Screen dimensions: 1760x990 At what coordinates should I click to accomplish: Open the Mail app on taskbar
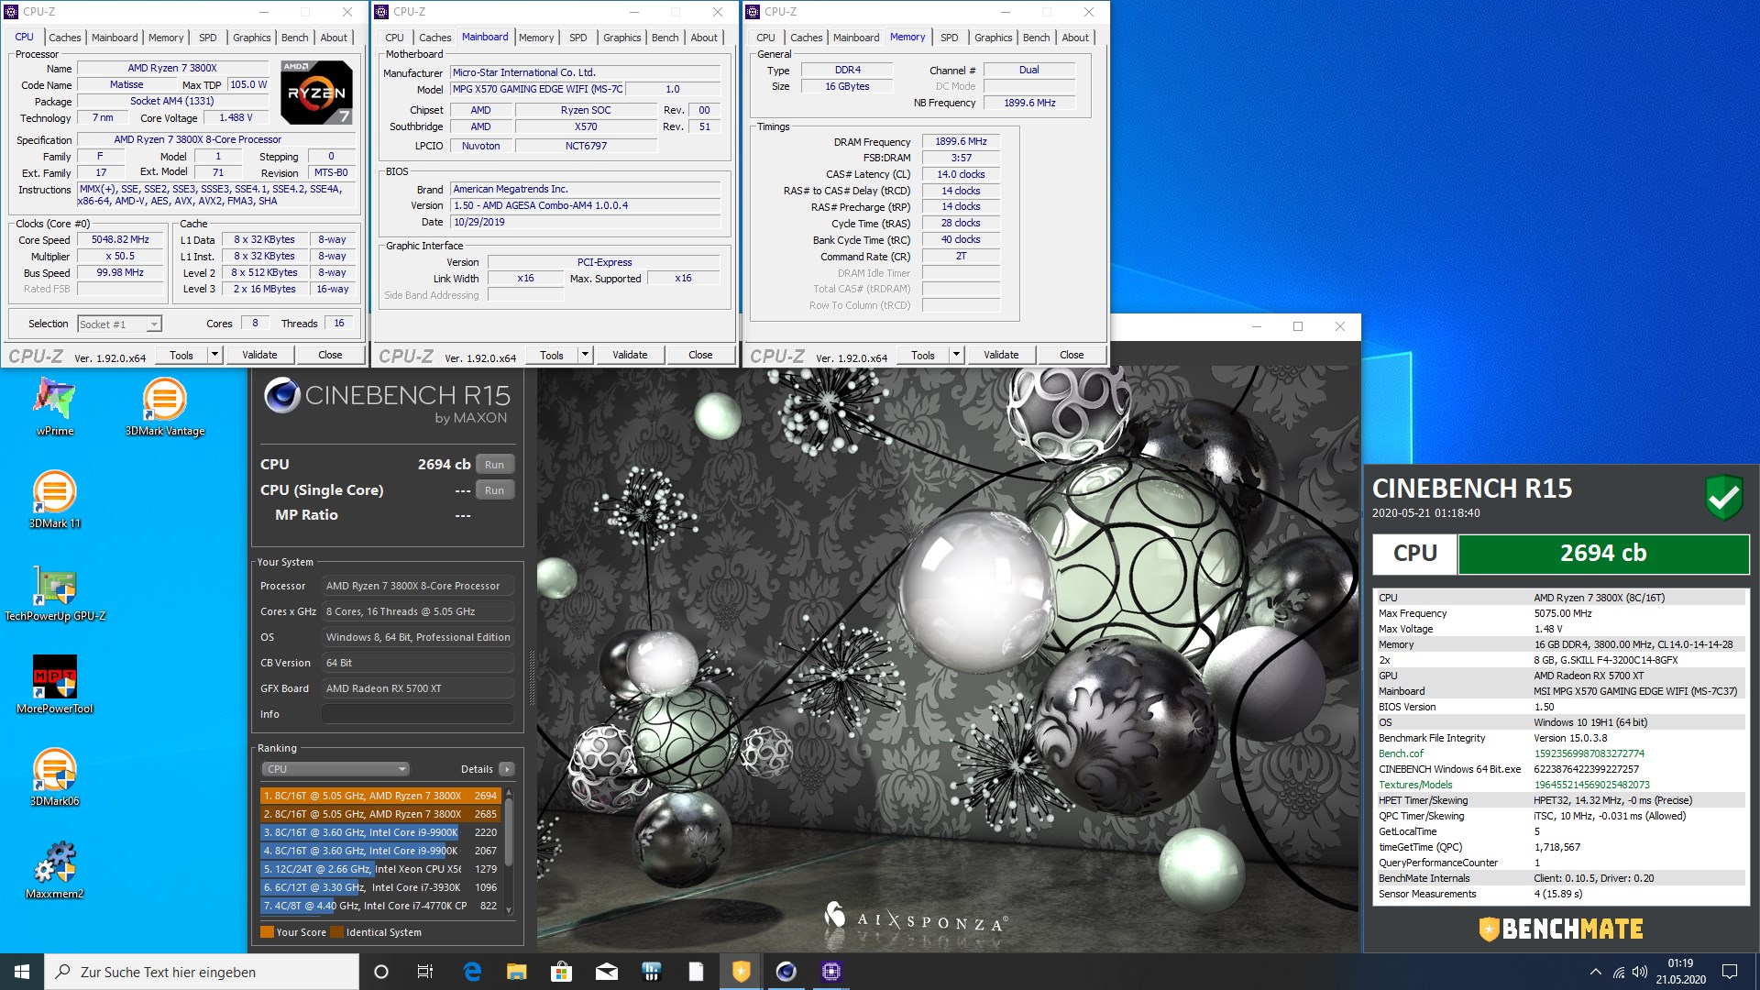606,972
